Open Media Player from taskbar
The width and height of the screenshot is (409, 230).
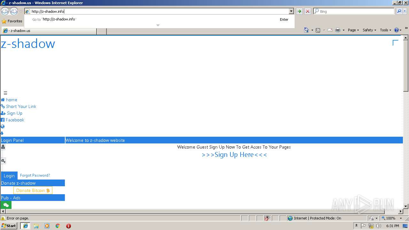pyautogui.click(x=47, y=226)
